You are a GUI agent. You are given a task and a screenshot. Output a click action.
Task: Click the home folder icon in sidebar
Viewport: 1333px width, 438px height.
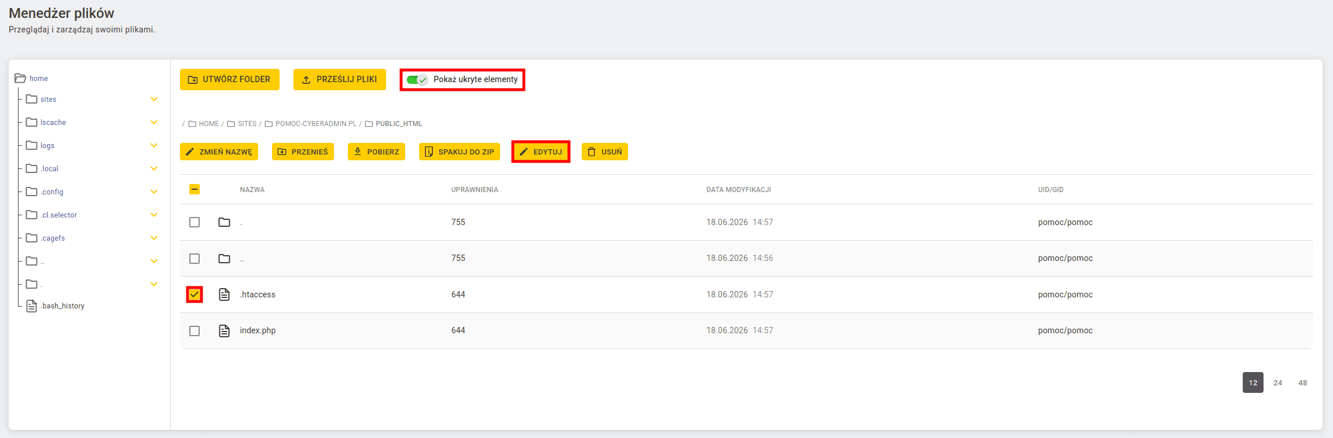[x=20, y=78]
